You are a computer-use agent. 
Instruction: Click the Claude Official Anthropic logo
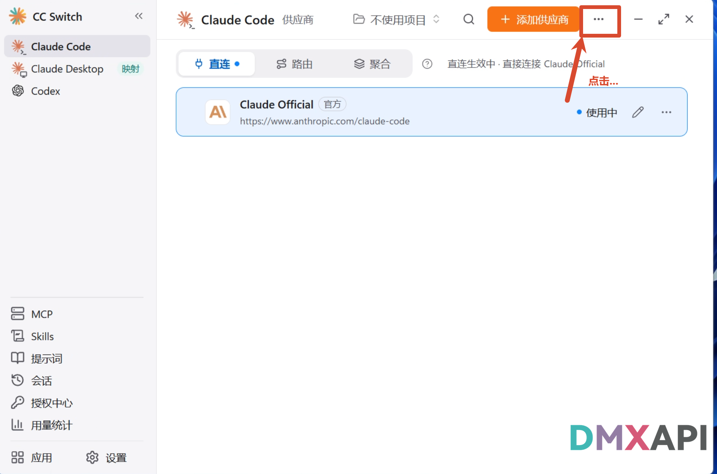click(x=218, y=112)
